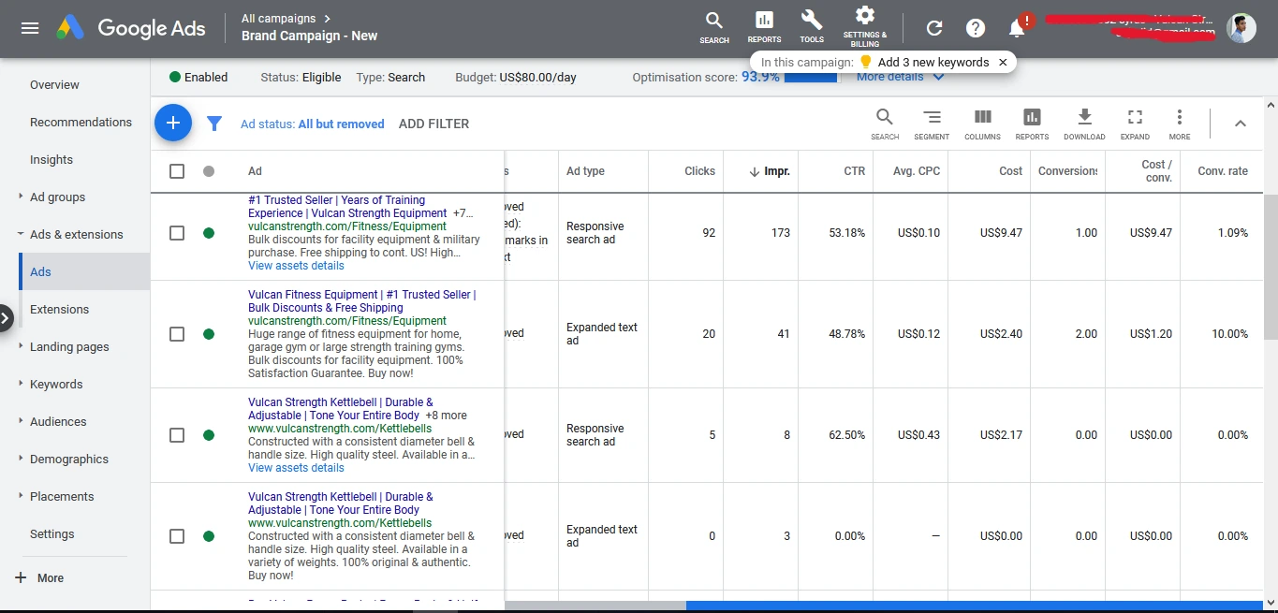Open the main hamburger menu

click(x=30, y=28)
